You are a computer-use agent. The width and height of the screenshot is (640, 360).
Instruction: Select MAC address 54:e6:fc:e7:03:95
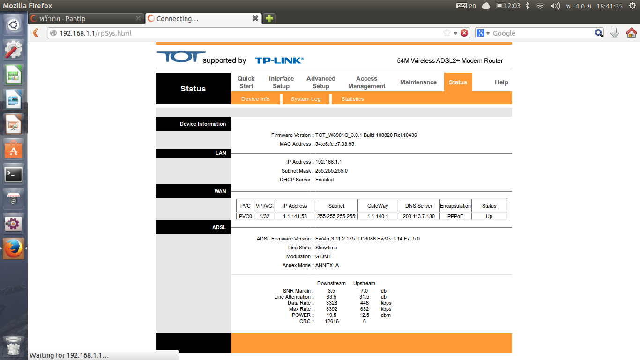(x=335, y=144)
